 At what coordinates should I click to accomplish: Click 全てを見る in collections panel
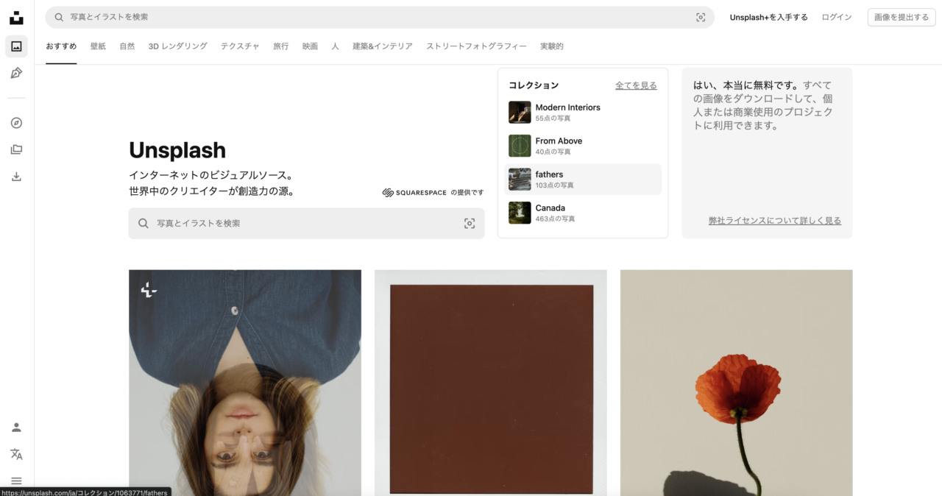pyautogui.click(x=636, y=85)
